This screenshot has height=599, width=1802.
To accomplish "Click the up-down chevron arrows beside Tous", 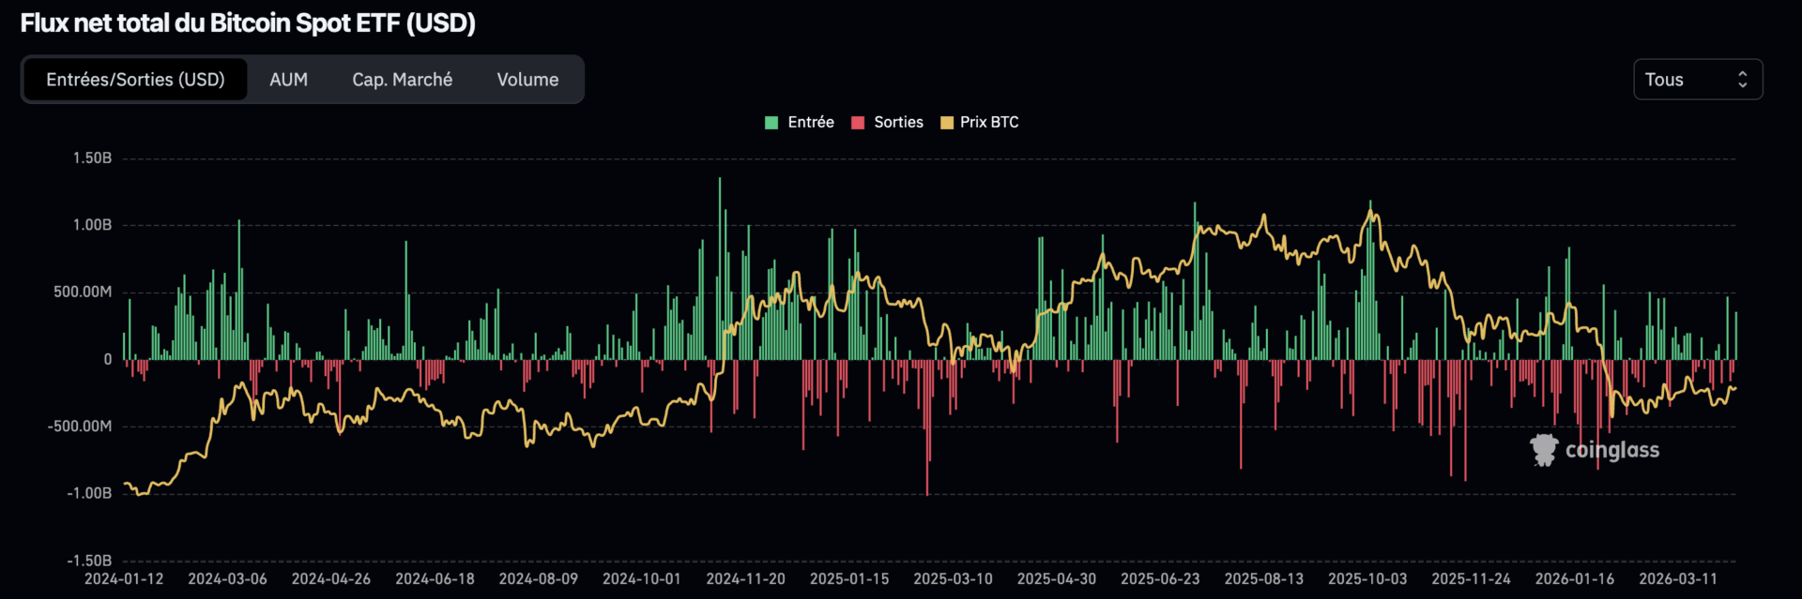I will coord(1742,80).
